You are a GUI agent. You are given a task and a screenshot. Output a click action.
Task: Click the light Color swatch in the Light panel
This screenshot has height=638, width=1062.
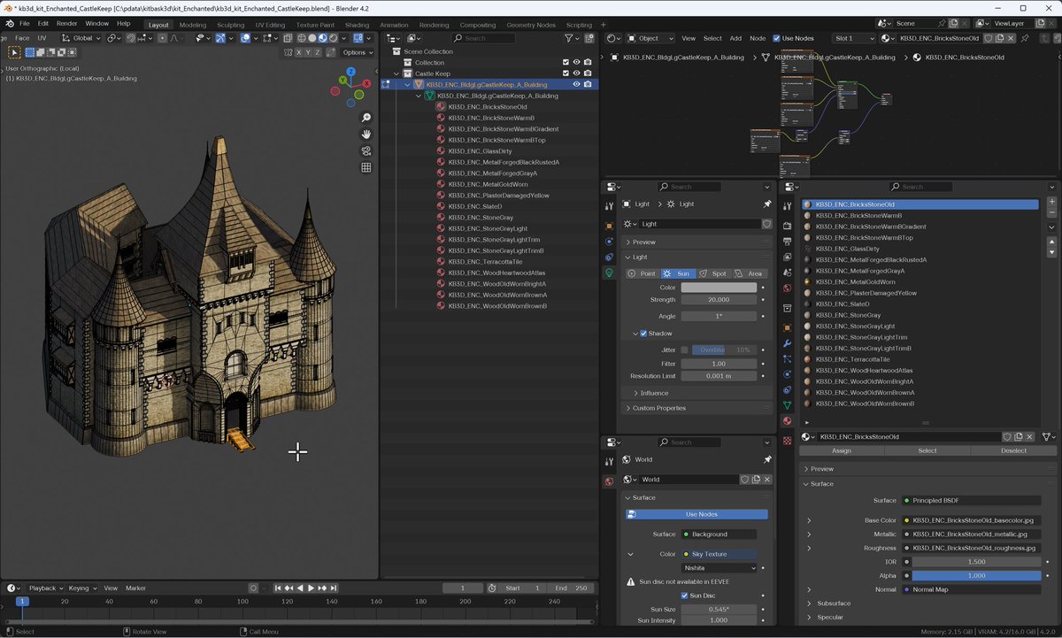tap(717, 286)
